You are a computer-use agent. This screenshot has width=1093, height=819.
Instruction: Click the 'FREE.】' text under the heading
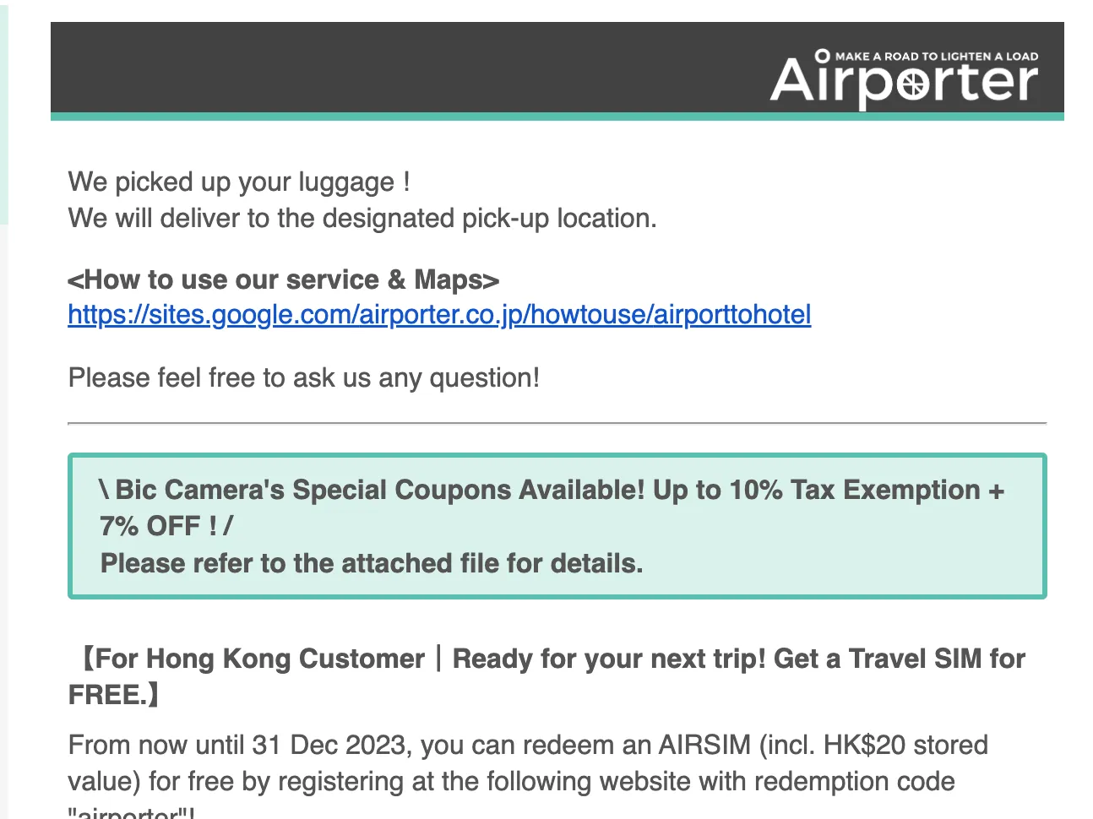pyautogui.click(x=114, y=695)
